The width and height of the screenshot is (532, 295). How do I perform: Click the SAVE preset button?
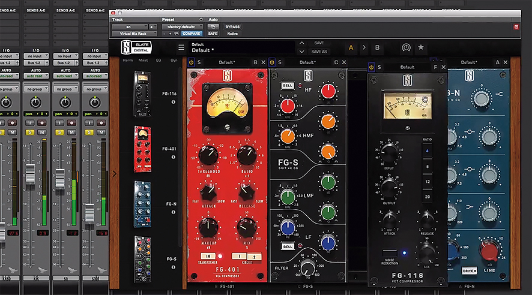319,43
